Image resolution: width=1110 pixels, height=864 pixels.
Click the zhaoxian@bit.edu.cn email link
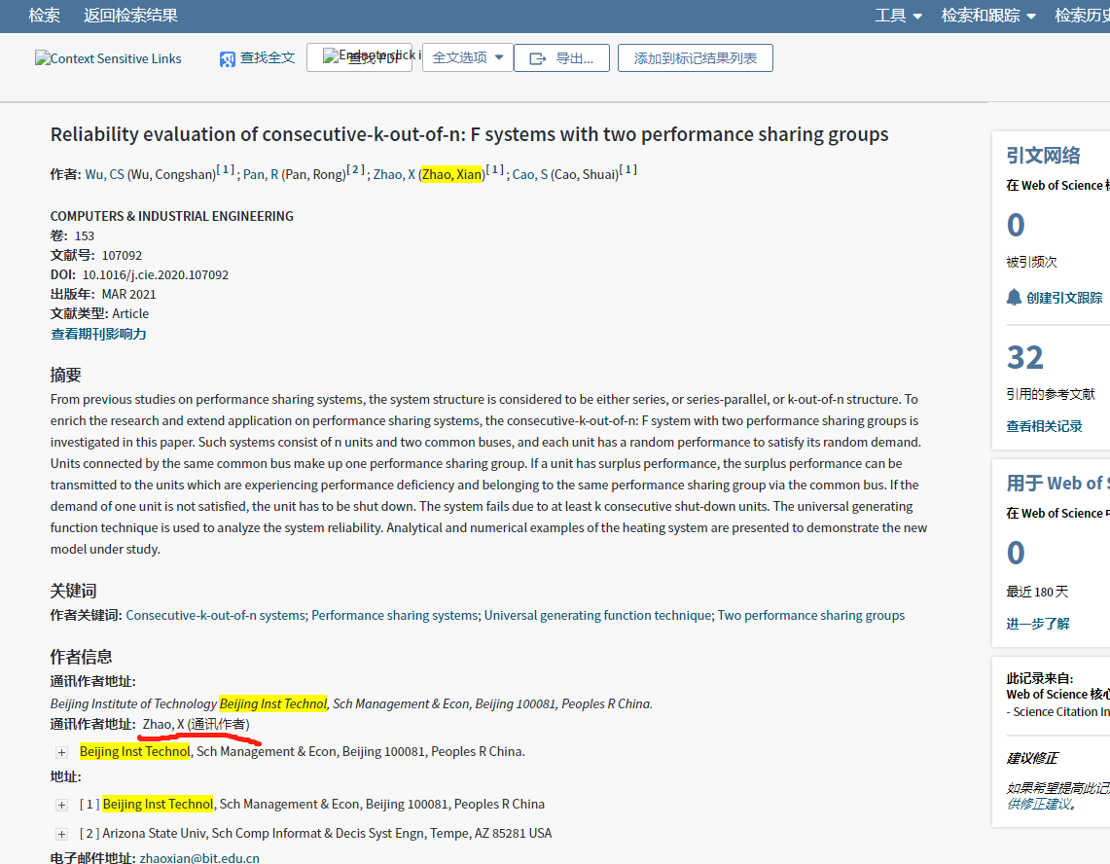199,857
